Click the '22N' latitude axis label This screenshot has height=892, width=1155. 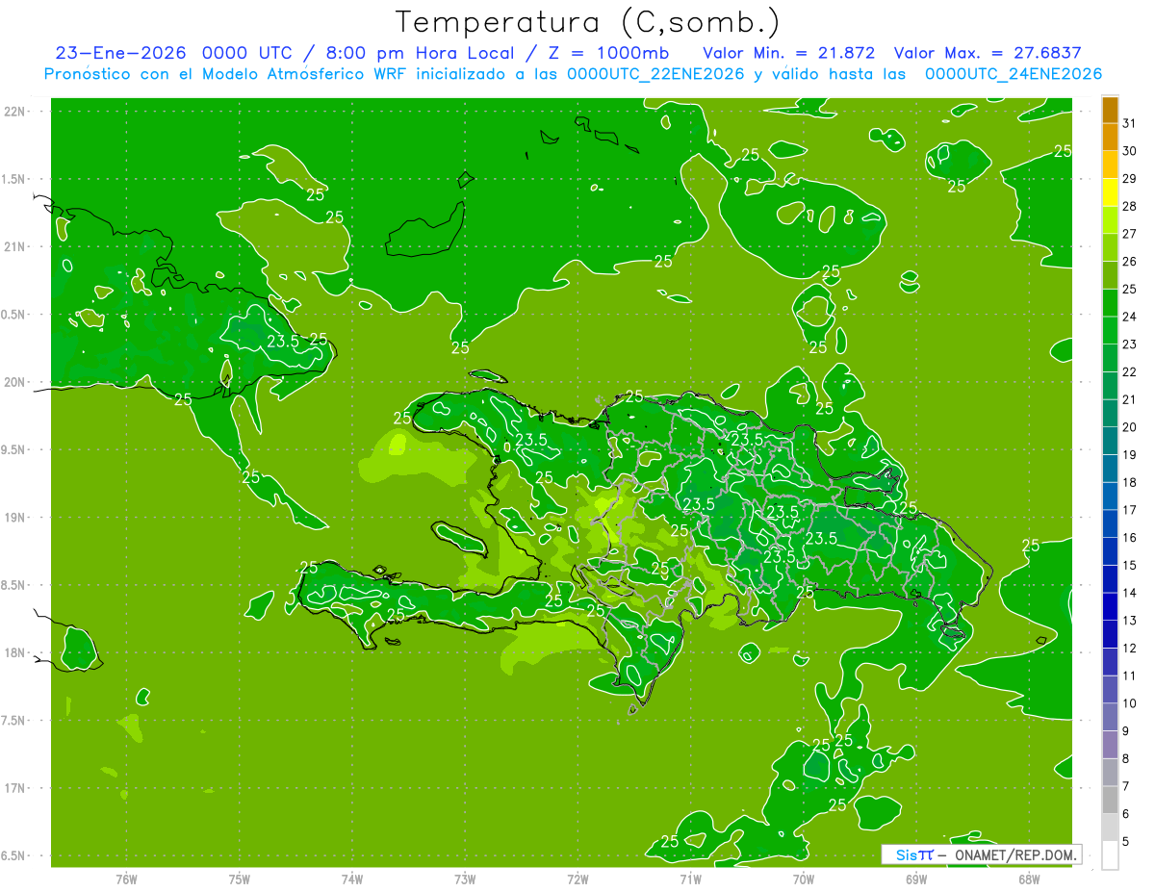16,112
